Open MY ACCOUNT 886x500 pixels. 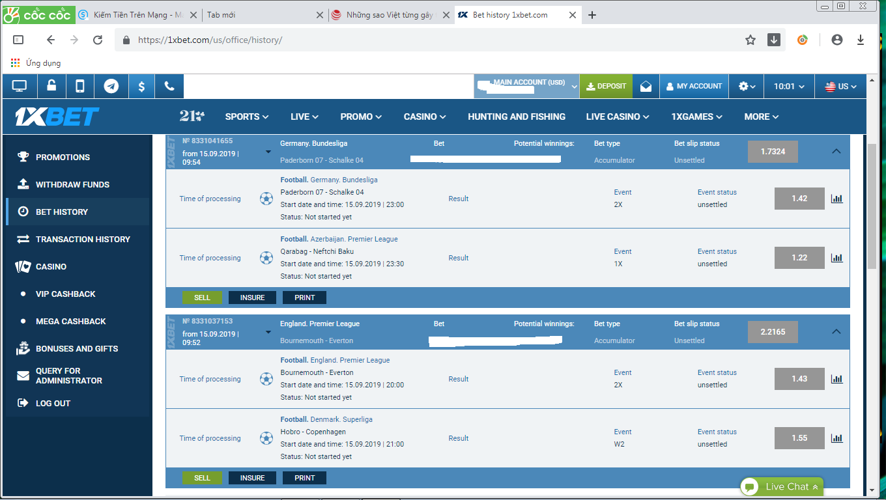click(694, 86)
